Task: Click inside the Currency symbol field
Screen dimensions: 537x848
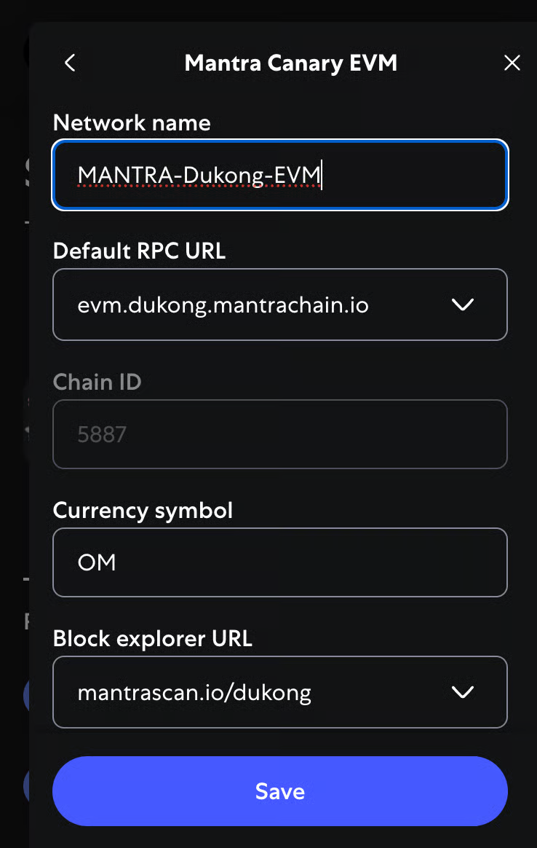Action: [x=280, y=562]
